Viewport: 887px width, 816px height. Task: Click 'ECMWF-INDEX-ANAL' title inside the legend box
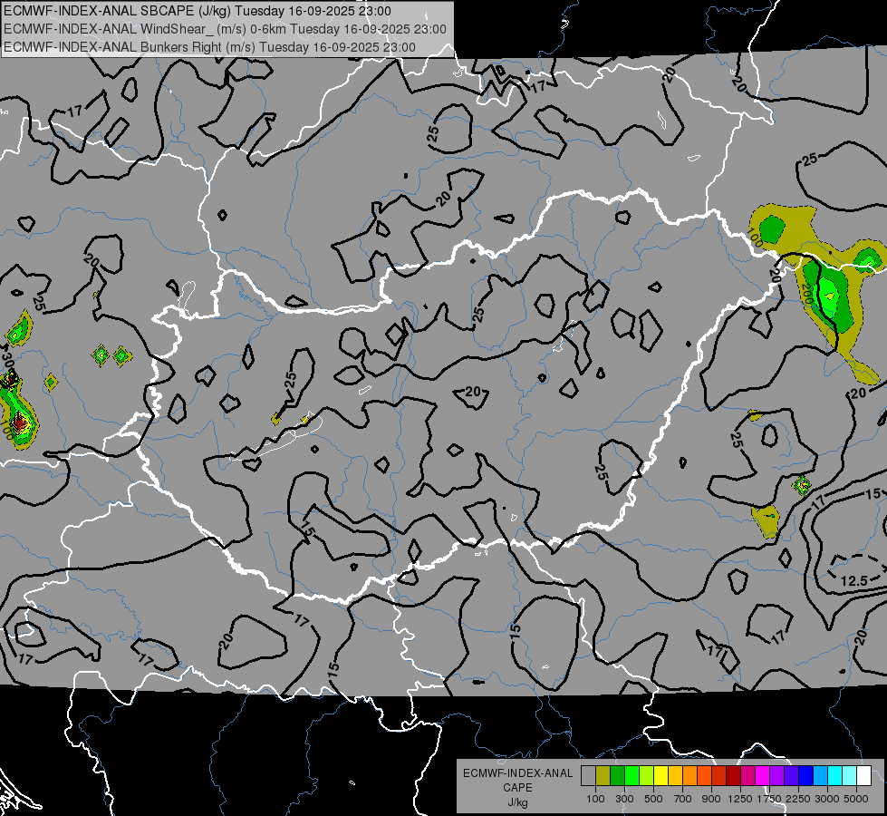coord(517,773)
